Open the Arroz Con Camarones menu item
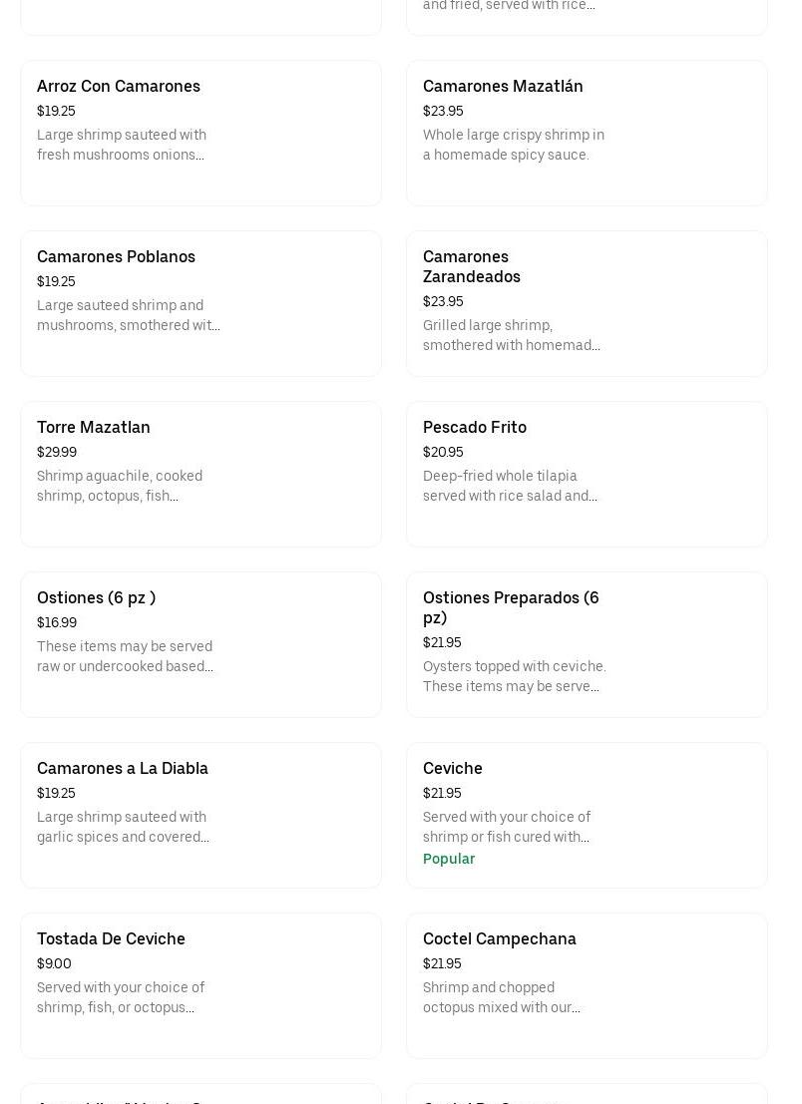Image resolution: width=802 pixels, height=1104 pixels. (119, 87)
